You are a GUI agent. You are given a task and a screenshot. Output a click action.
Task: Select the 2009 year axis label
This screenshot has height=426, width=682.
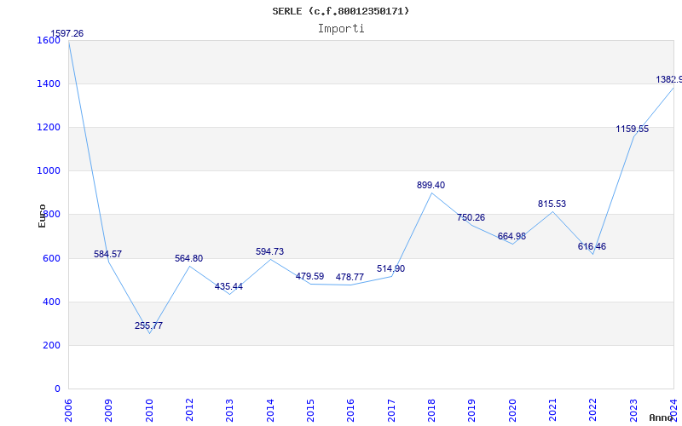click(108, 411)
